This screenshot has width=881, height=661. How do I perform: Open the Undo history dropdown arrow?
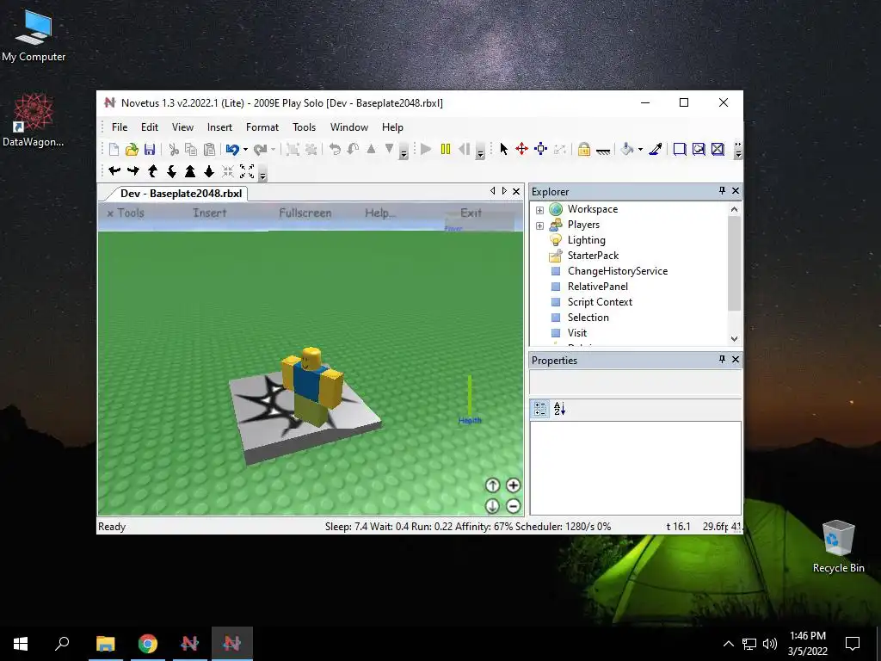click(245, 150)
